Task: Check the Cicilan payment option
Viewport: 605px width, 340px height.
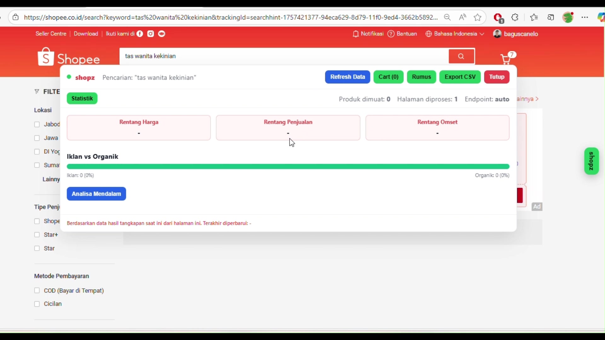Action: click(37, 304)
